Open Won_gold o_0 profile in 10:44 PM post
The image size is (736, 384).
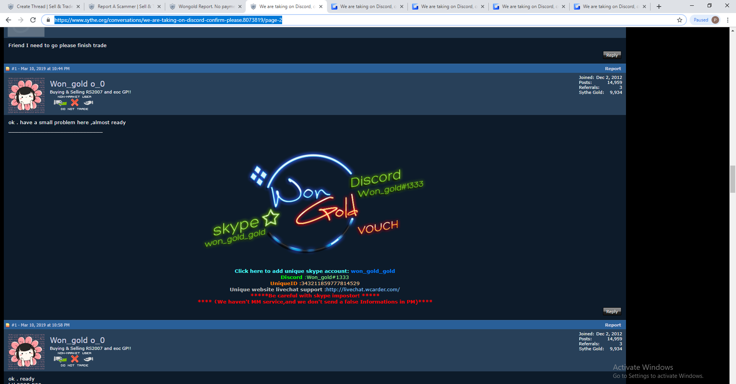(x=77, y=84)
